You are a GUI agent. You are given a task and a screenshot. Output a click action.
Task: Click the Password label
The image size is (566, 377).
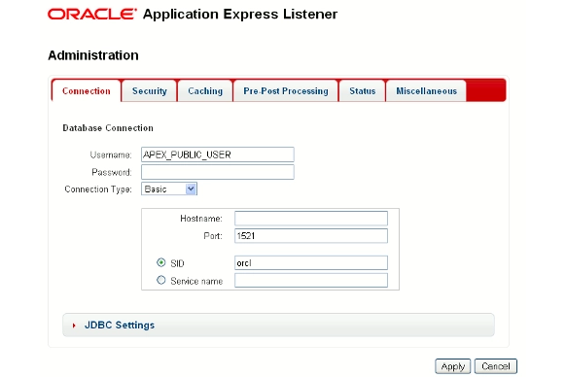coord(112,172)
